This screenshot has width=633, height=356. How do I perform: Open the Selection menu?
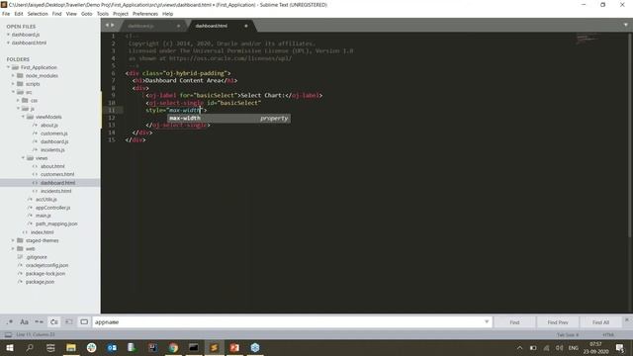coord(38,14)
